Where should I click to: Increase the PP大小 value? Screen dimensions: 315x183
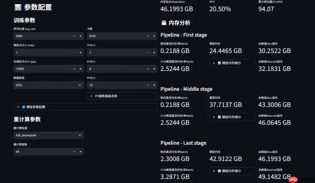click(154, 85)
